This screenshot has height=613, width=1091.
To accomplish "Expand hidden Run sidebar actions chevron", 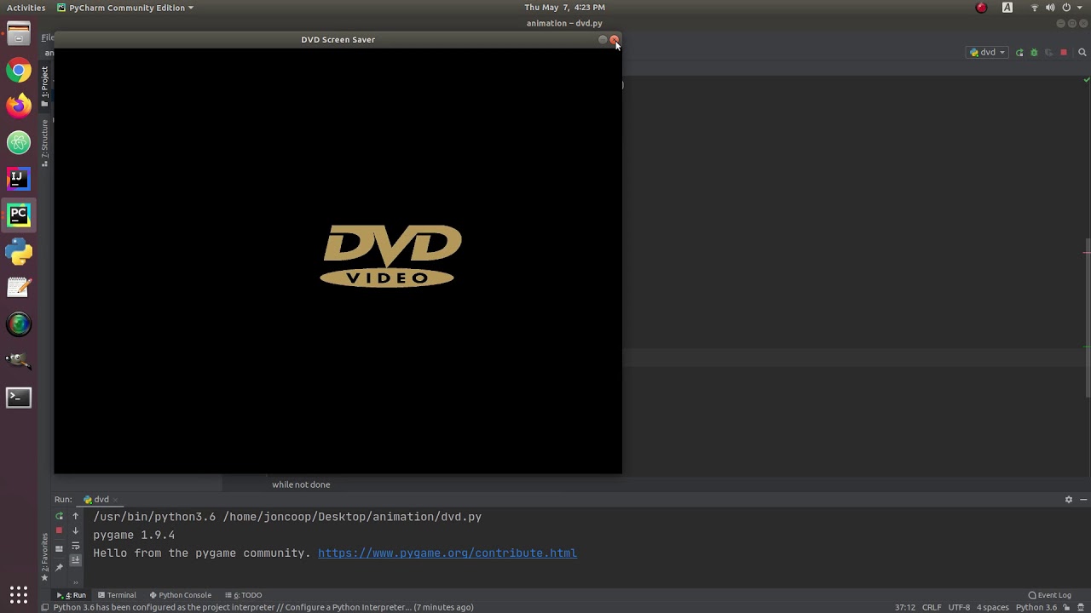I will [x=75, y=581].
